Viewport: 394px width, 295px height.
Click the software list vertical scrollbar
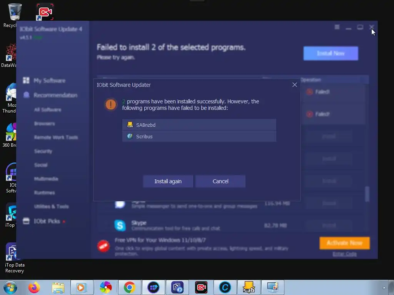pos(367,194)
